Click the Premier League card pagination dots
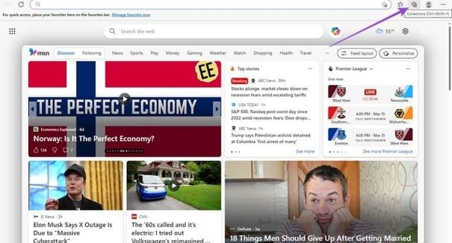 click(338, 152)
